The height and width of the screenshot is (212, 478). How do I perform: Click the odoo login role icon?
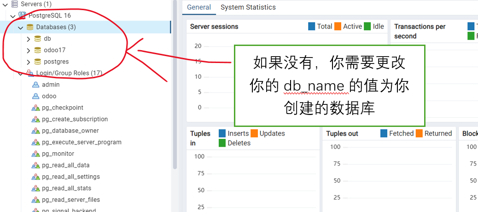(x=35, y=96)
